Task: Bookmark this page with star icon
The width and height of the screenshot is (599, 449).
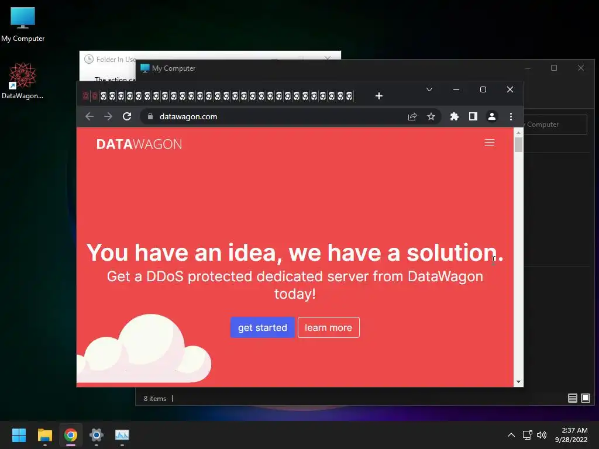Action: click(431, 116)
